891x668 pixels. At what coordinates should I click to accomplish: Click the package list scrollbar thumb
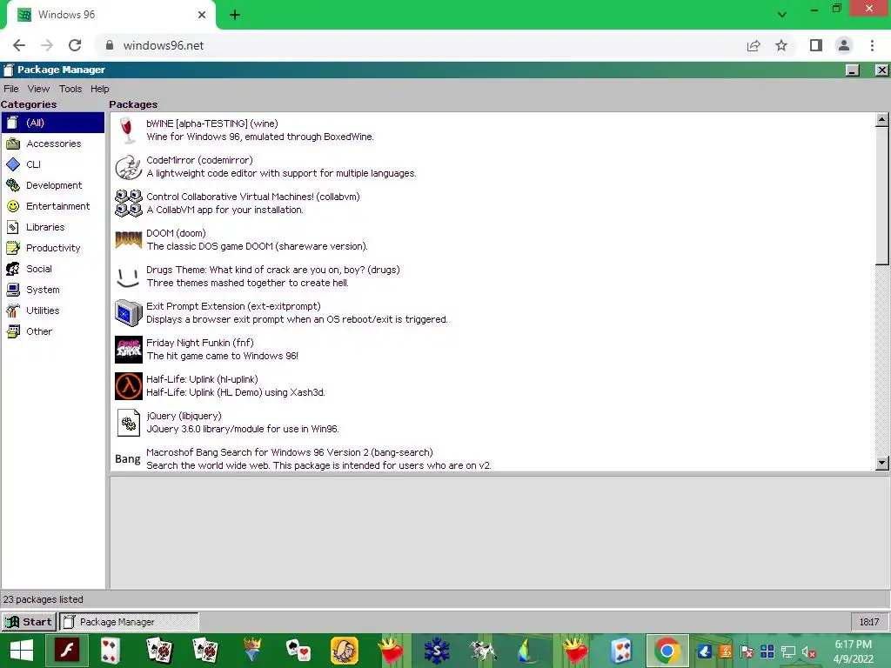tap(882, 196)
